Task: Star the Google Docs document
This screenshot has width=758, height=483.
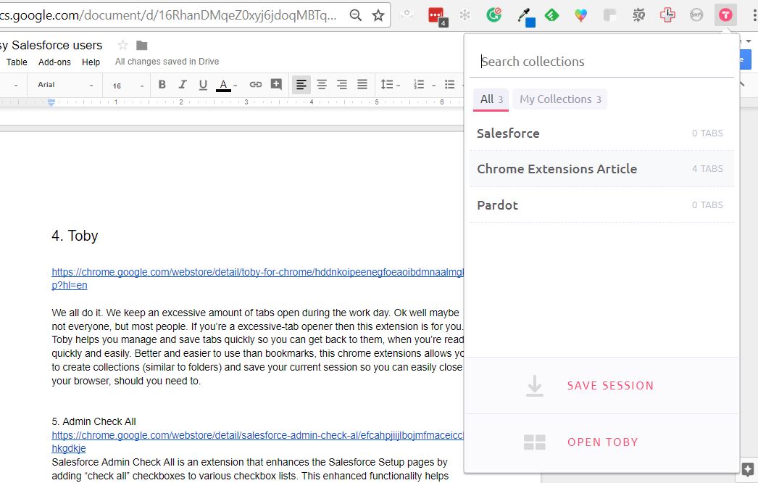Action: click(122, 45)
